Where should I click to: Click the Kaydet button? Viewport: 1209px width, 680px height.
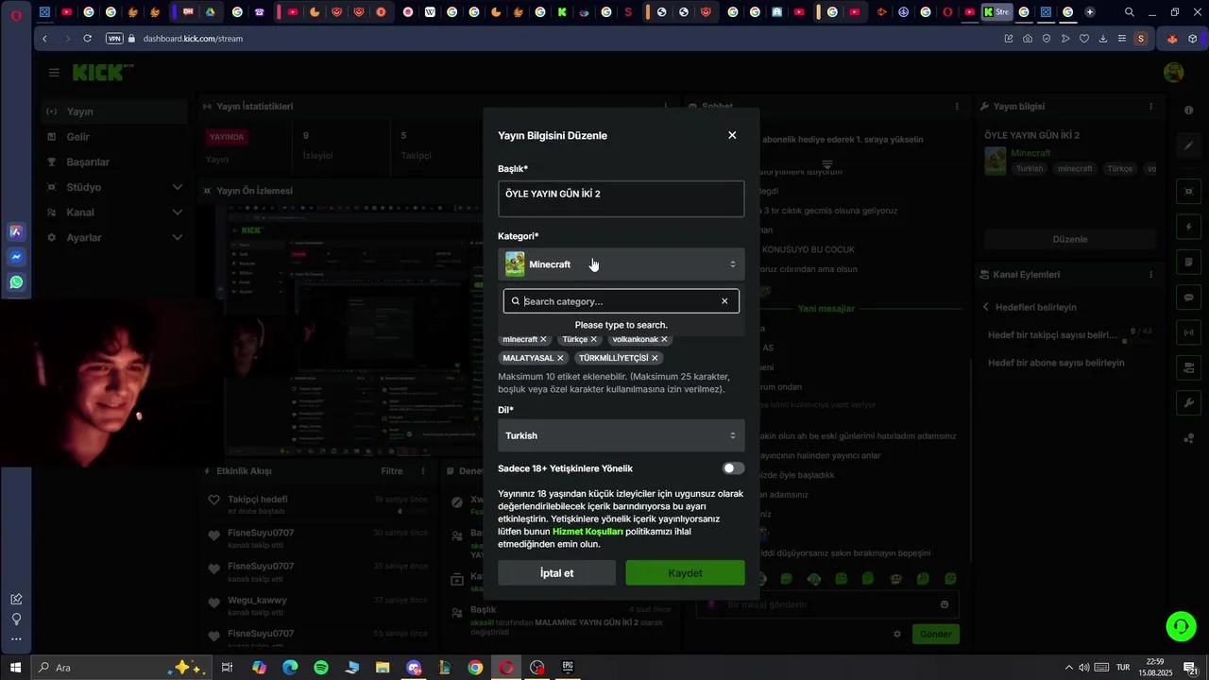(x=685, y=573)
